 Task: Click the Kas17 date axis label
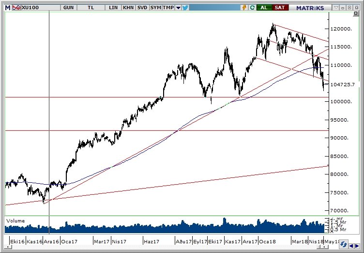233,241
